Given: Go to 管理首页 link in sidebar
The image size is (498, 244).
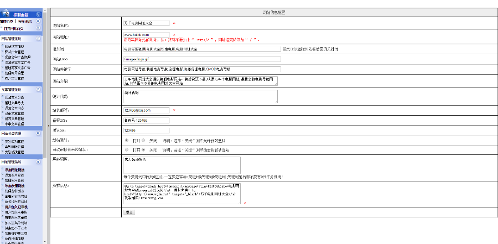Looking at the screenshot, I should [x=7, y=22].
